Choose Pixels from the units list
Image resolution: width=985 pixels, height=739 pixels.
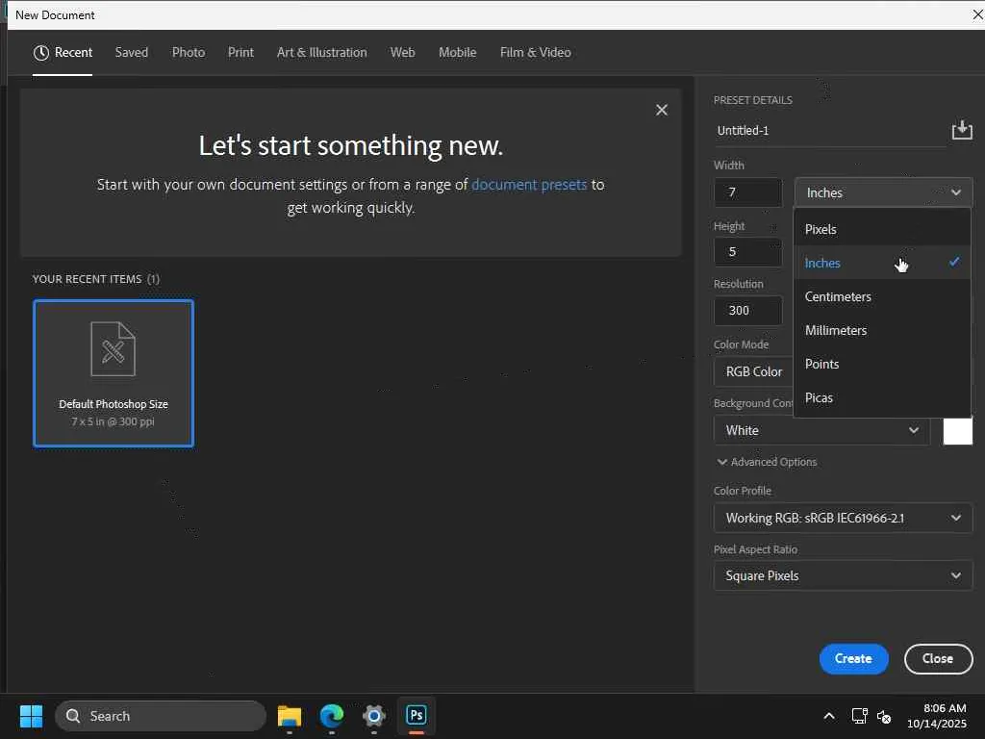[882, 229]
